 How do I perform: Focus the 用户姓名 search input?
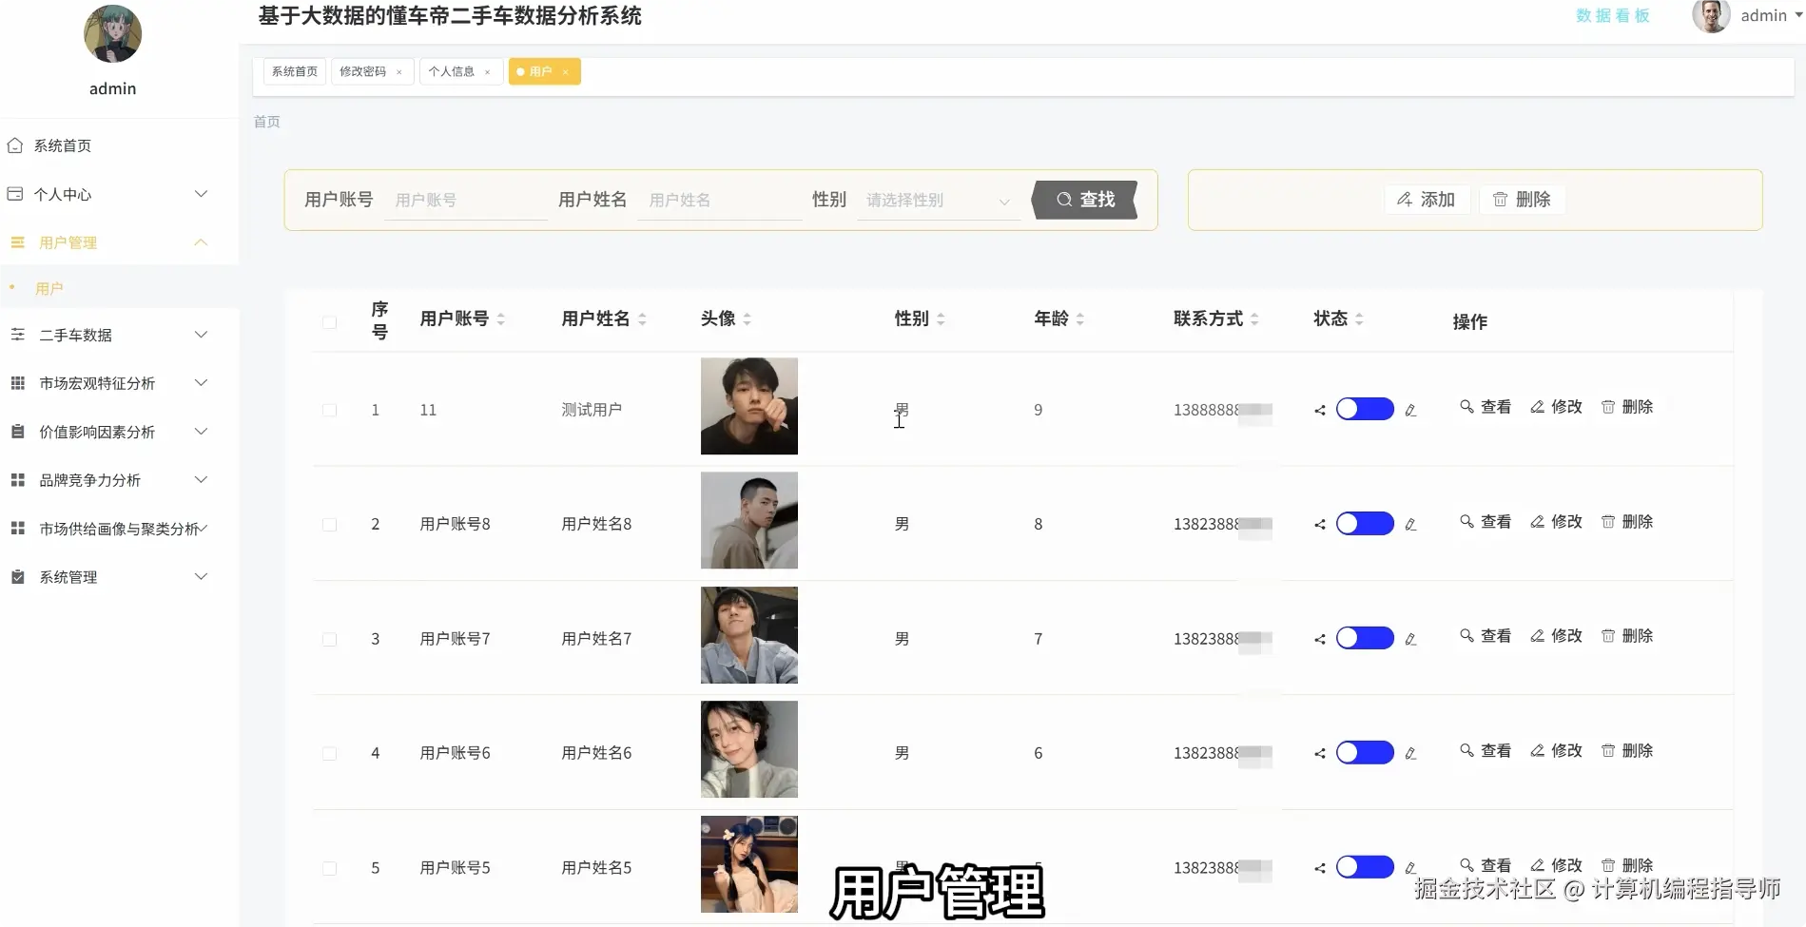(x=720, y=201)
